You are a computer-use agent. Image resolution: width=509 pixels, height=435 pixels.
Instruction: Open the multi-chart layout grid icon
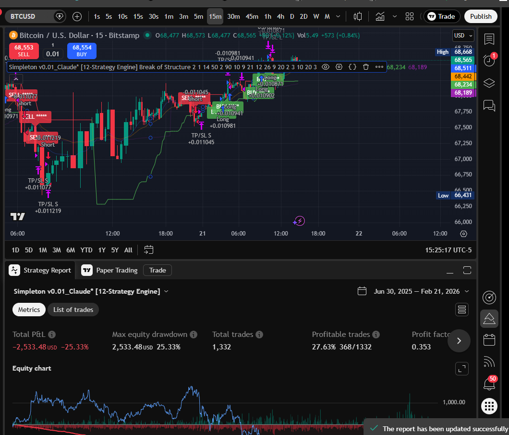(409, 16)
